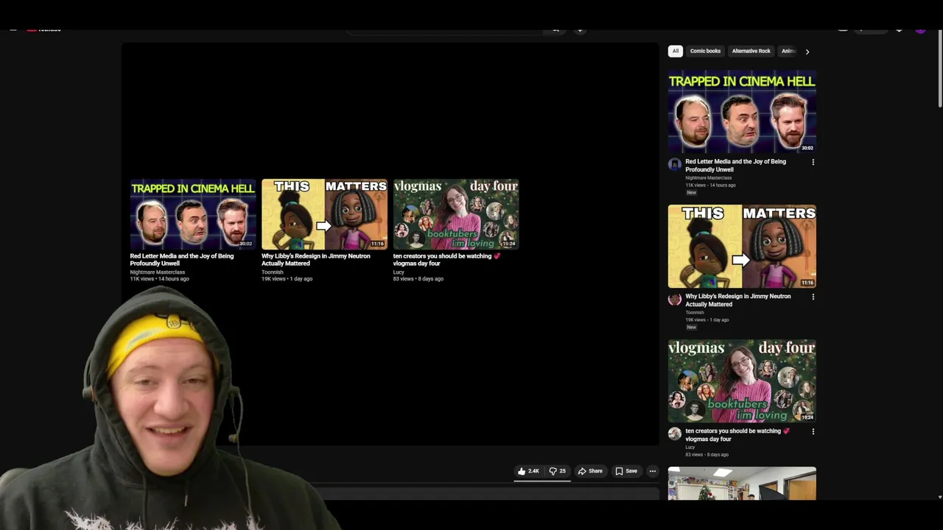Image resolution: width=943 pixels, height=530 pixels.
Task: Open end-screen title ten creators you should be watching
Action: point(446,259)
